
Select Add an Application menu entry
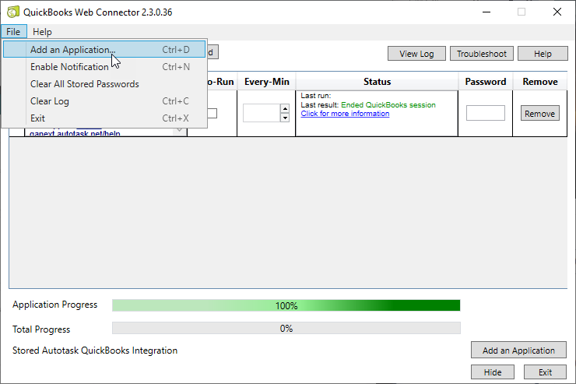click(x=72, y=50)
